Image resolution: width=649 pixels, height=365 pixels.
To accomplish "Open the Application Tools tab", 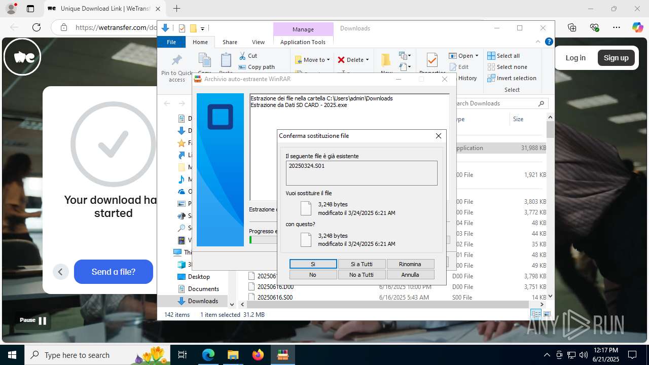I will pos(303,42).
